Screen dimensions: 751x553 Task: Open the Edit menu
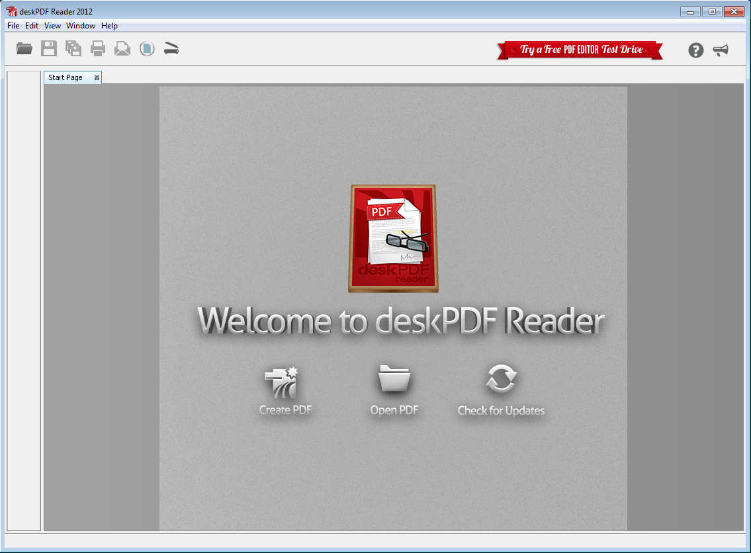click(32, 26)
